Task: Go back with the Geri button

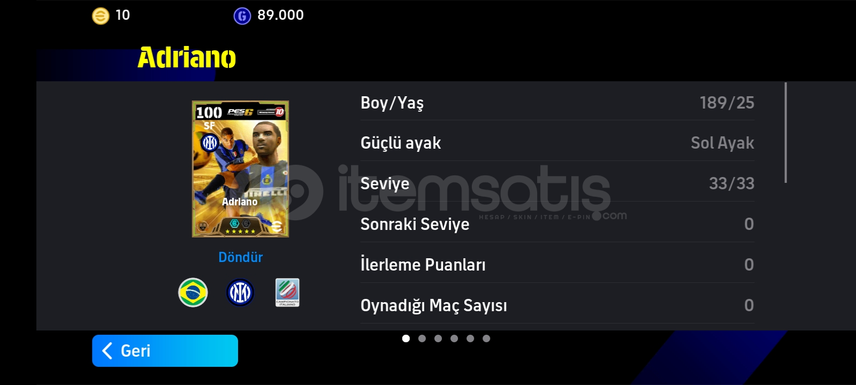Action: tap(165, 351)
